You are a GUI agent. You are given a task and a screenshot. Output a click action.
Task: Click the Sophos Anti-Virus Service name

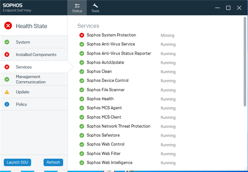(x=111, y=44)
